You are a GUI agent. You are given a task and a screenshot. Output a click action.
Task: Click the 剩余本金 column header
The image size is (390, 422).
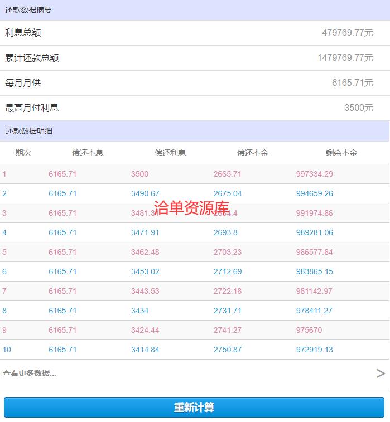[x=341, y=153]
